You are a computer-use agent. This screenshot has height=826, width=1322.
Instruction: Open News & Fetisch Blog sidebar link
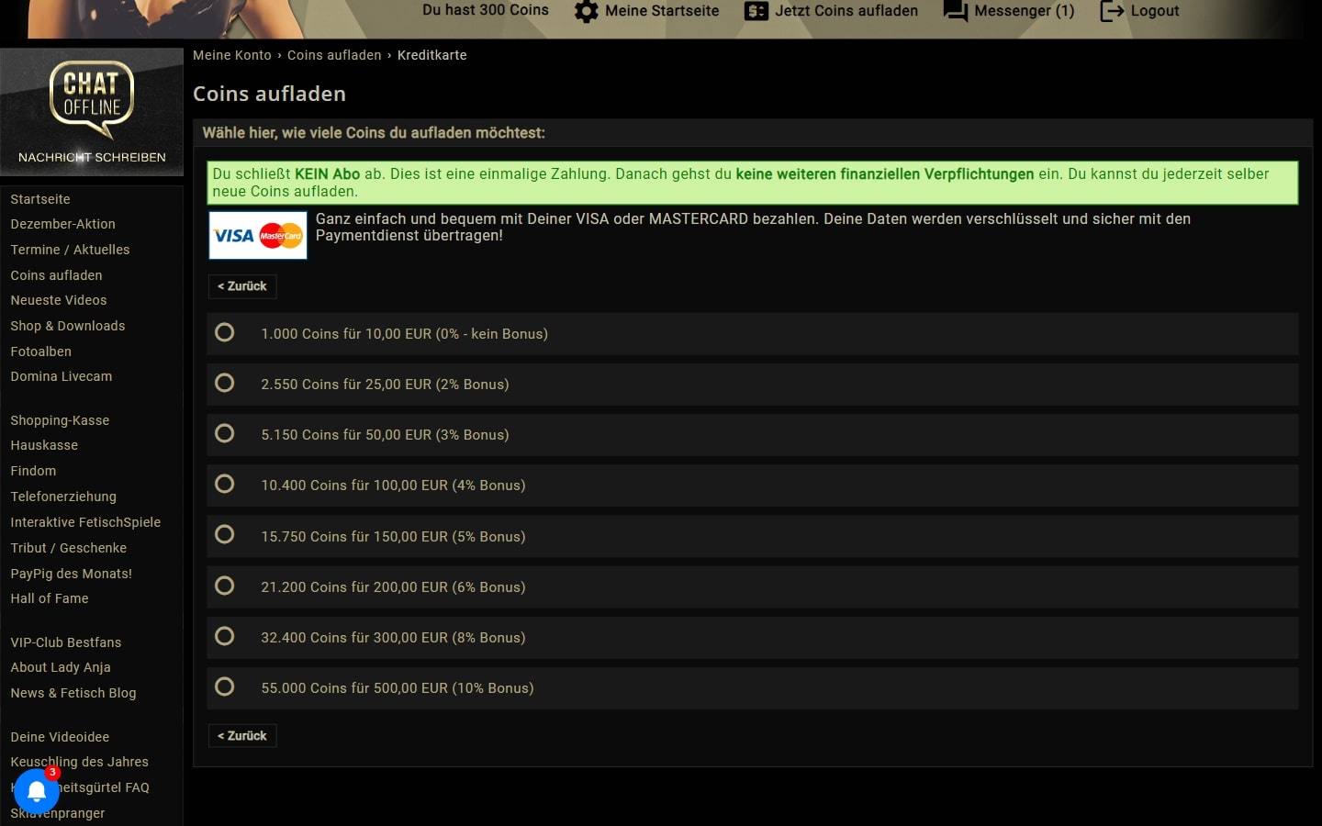(73, 693)
